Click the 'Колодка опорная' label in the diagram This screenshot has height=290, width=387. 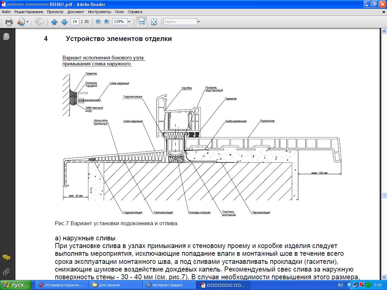(x=200, y=212)
